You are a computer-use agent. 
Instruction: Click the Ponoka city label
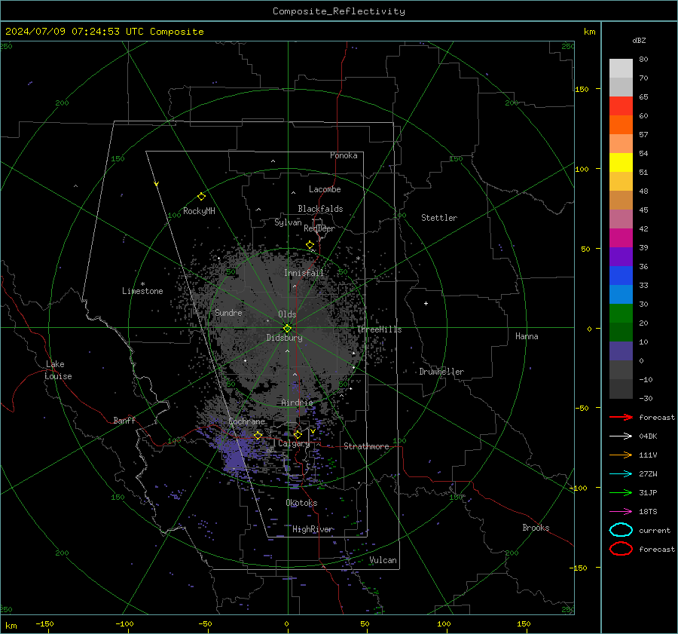point(344,155)
